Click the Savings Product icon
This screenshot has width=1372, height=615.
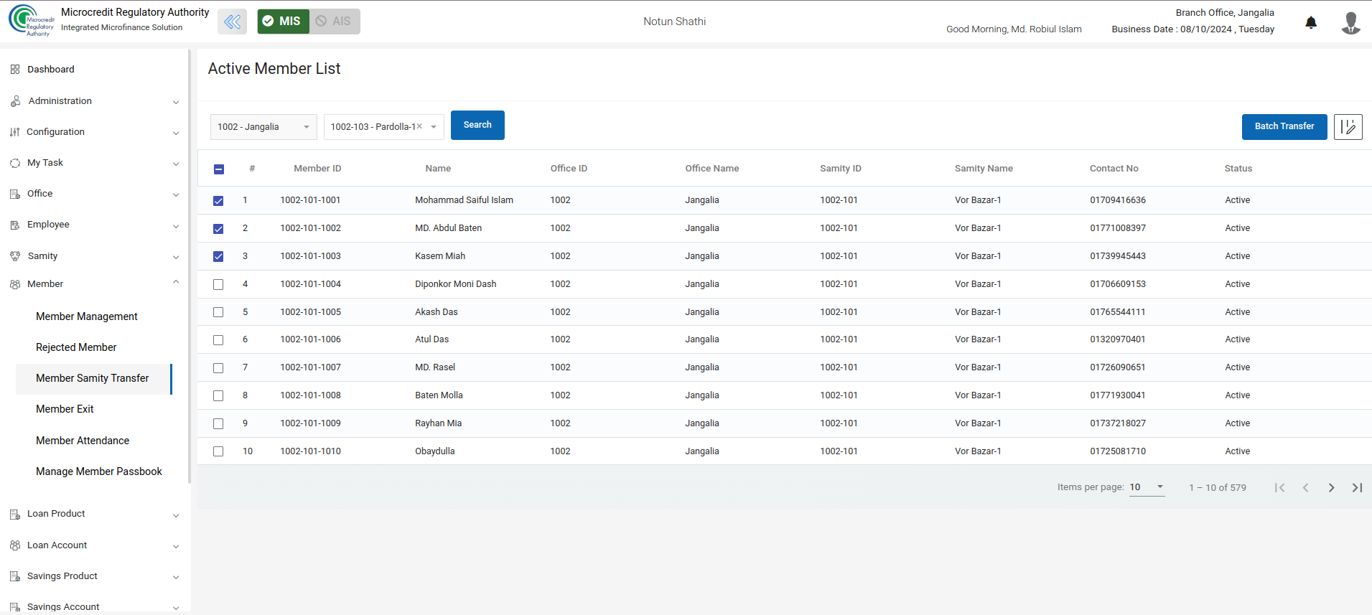tap(15, 576)
